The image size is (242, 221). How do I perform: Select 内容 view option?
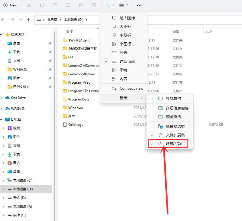coord(124,79)
